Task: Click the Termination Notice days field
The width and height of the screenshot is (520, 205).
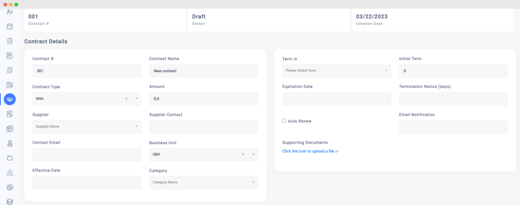Action: [453, 99]
